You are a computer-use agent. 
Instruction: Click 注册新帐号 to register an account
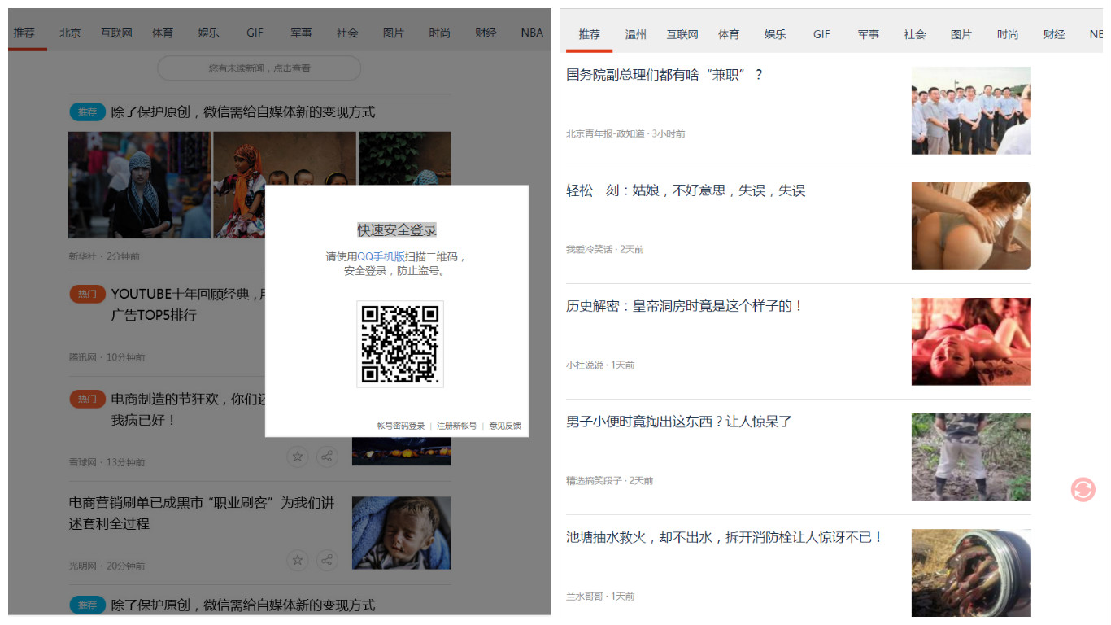pyautogui.click(x=456, y=426)
